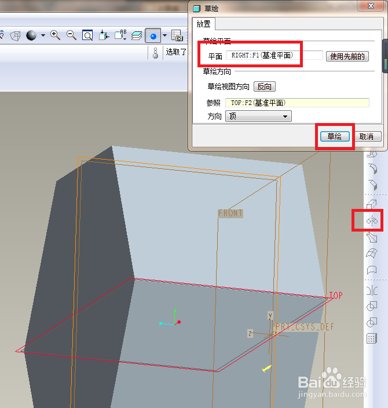Select the FRONT datum plane label
Image resolution: width=388 pixels, height=408 pixels.
click(x=230, y=214)
